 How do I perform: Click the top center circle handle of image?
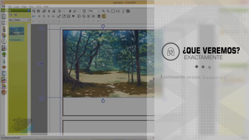click(103, 26)
